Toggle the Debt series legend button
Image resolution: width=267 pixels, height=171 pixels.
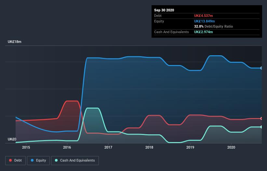16,161
